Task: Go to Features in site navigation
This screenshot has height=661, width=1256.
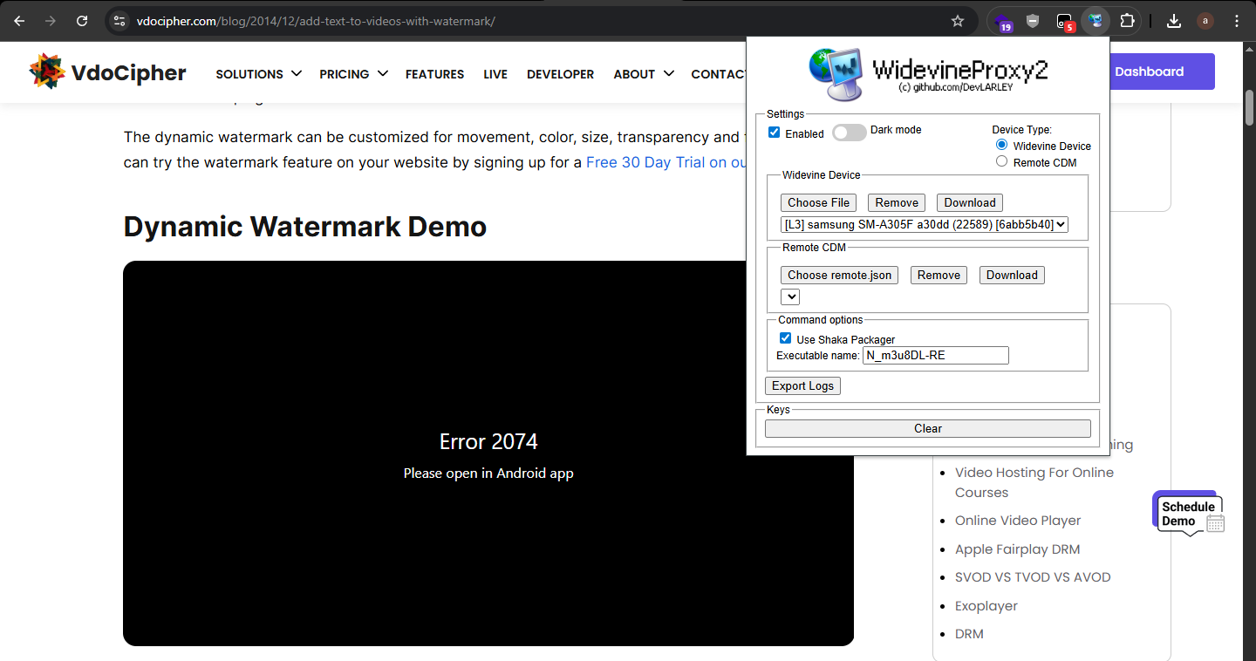Action: [x=434, y=74]
